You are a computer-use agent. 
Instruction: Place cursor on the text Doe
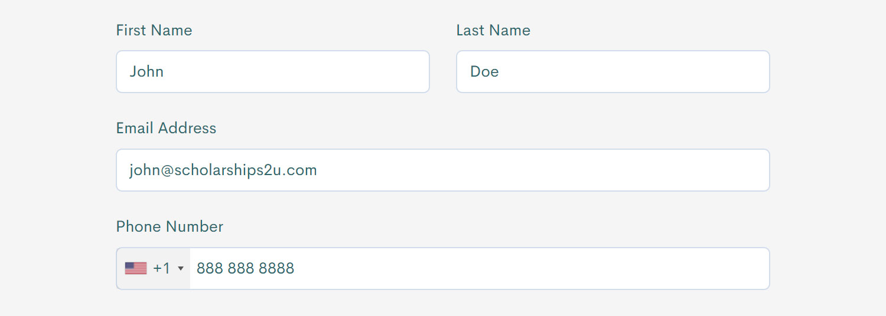point(484,71)
